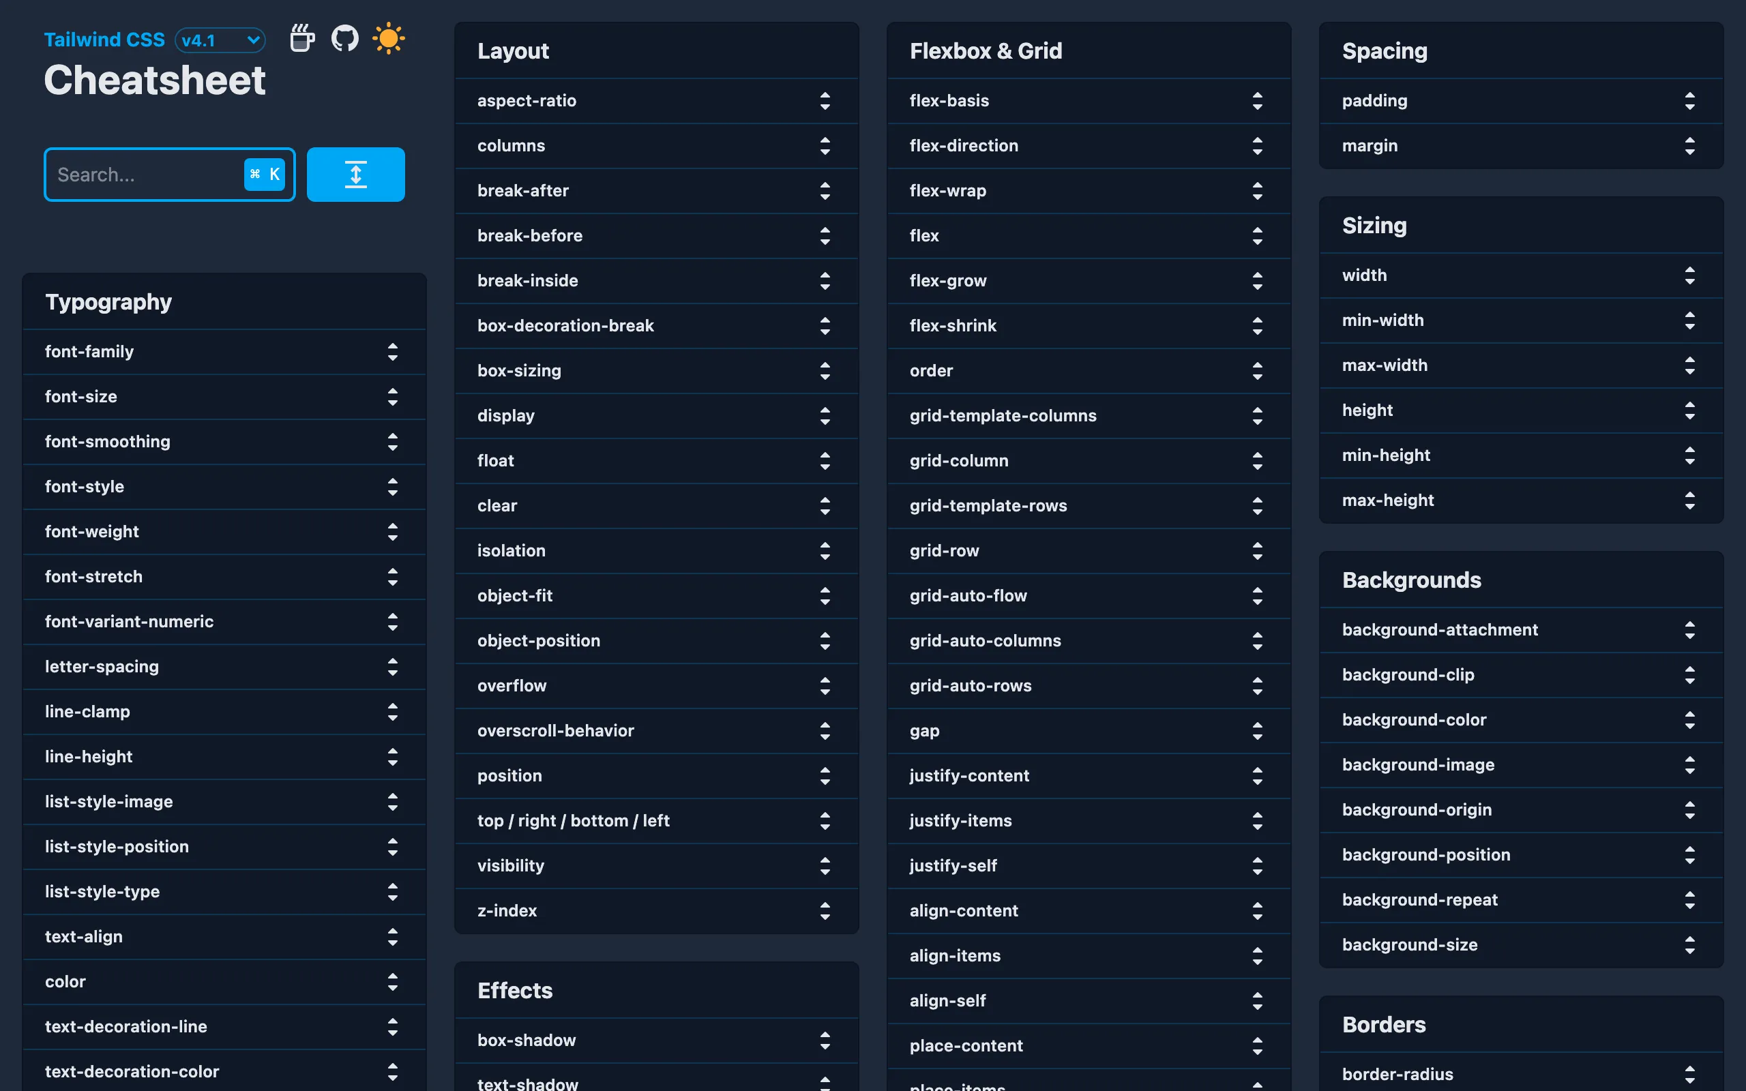Expand the background-image row
This screenshot has height=1091, width=1746.
tap(1522, 765)
